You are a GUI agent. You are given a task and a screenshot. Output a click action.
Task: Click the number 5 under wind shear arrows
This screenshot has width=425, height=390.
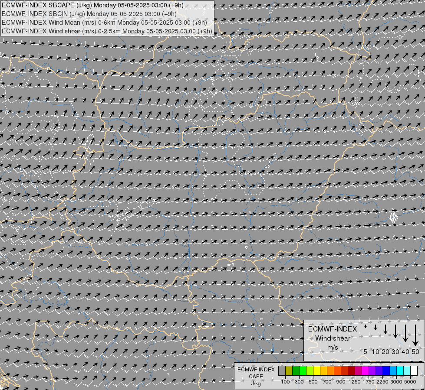click(x=366, y=351)
